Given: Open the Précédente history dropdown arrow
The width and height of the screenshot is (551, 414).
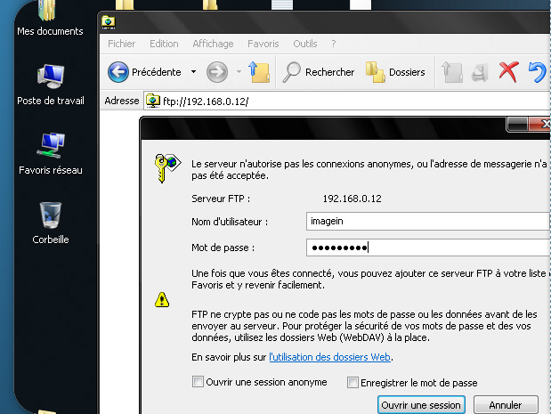Looking at the screenshot, I should [194, 72].
